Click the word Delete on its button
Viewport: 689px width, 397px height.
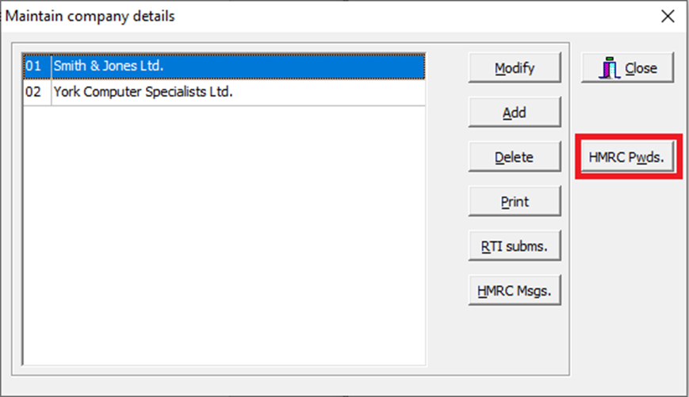(x=514, y=157)
